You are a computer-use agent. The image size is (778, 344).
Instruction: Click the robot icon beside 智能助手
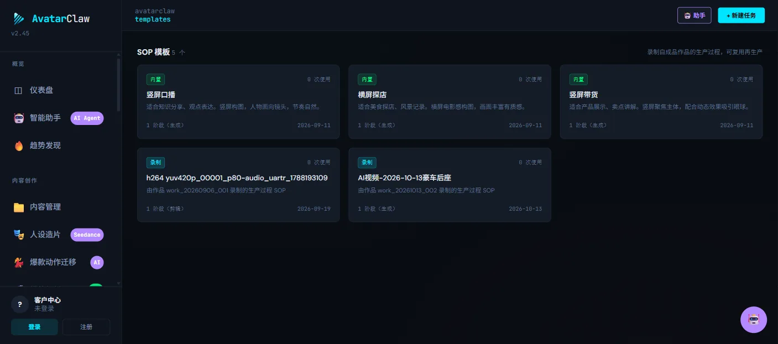(19, 118)
